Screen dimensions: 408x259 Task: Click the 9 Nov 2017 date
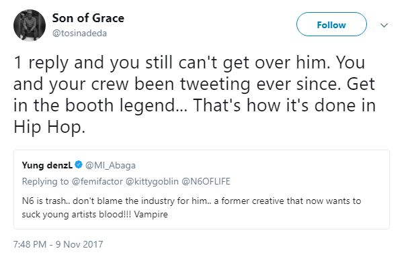click(x=79, y=244)
